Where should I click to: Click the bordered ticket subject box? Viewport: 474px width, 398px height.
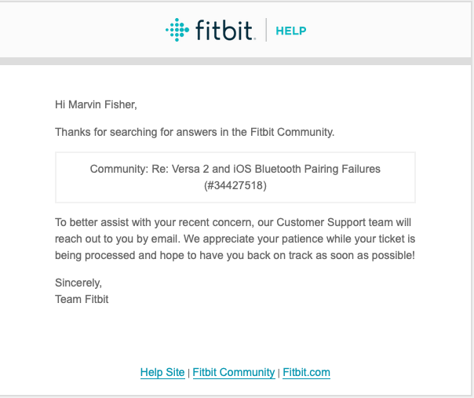click(235, 177)
